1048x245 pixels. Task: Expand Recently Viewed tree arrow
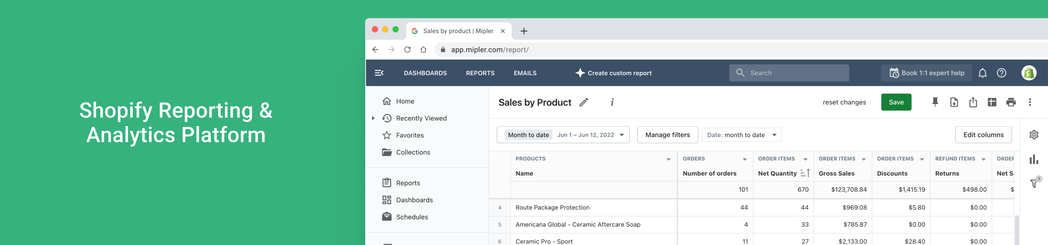(373, 118)
